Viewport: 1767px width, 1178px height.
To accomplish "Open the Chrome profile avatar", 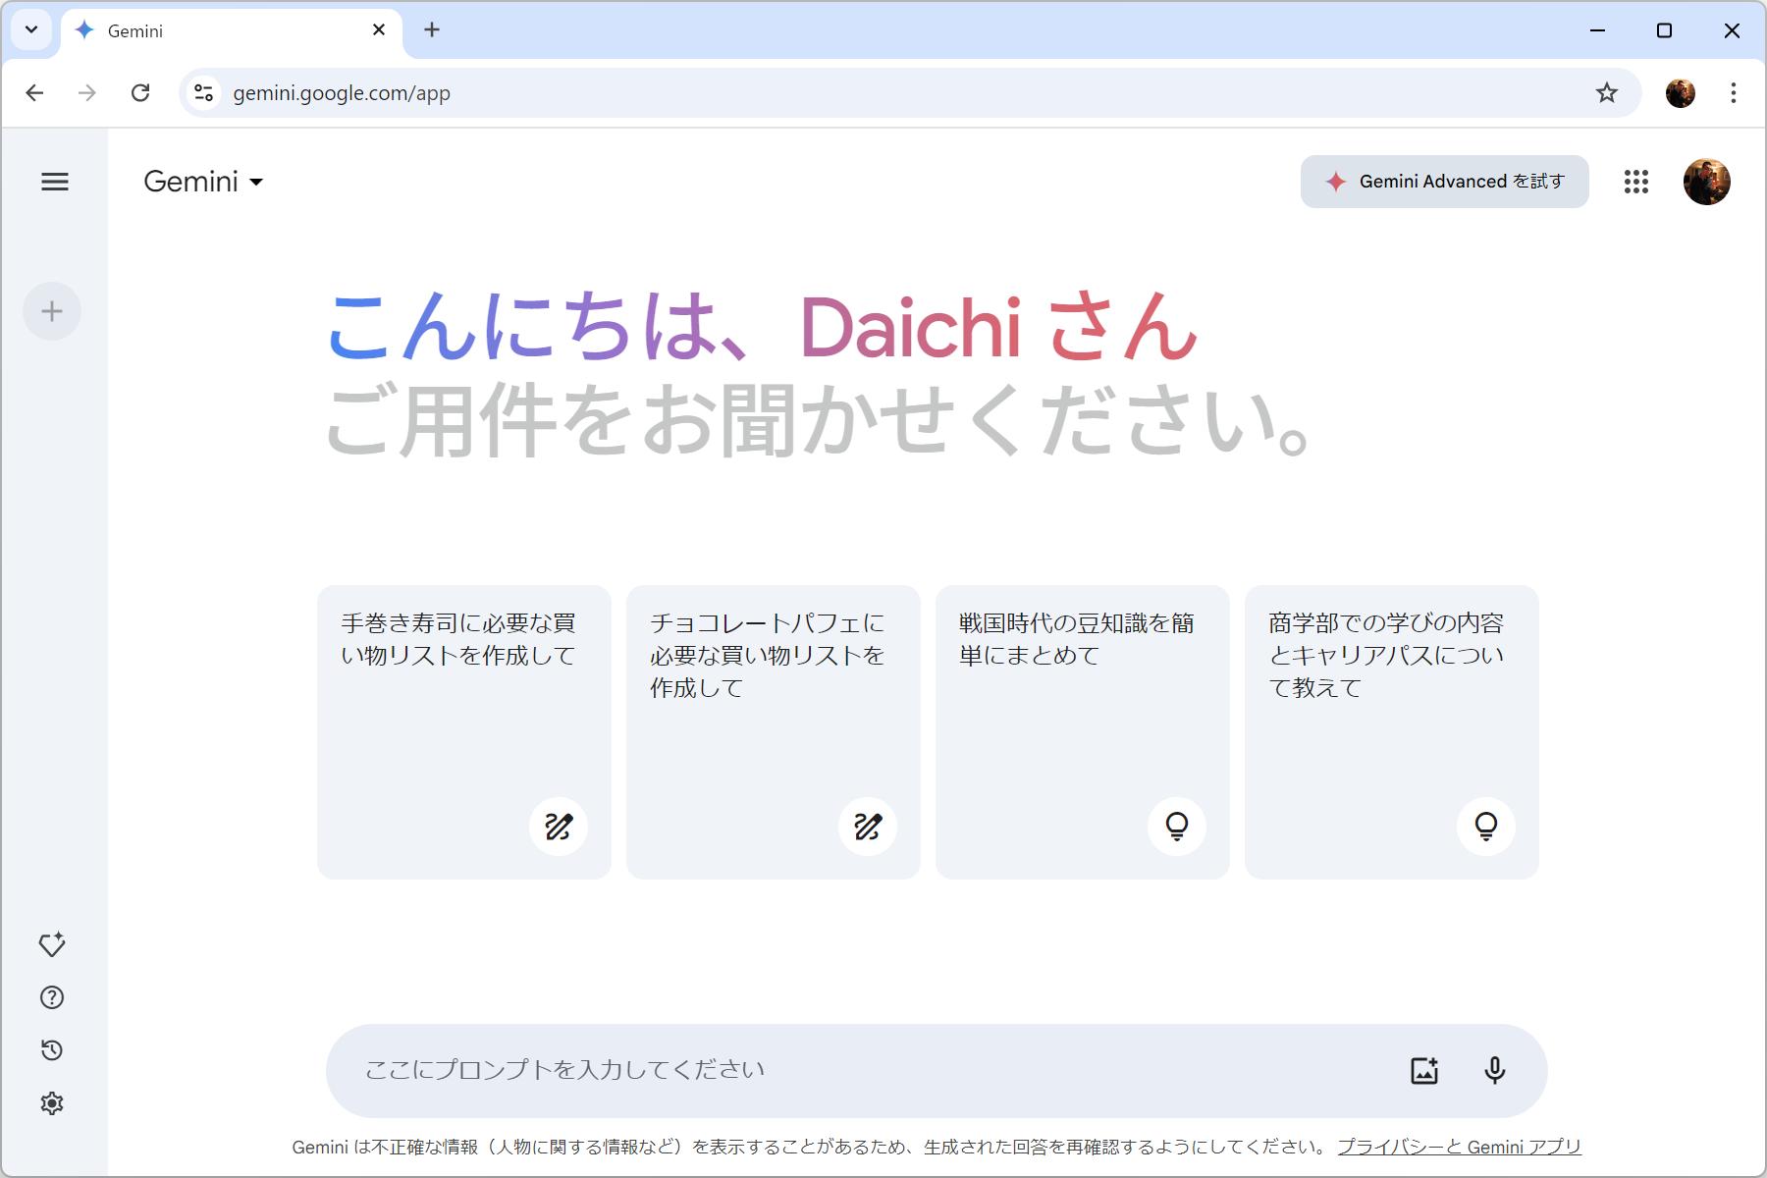I will click(1681, 93).
